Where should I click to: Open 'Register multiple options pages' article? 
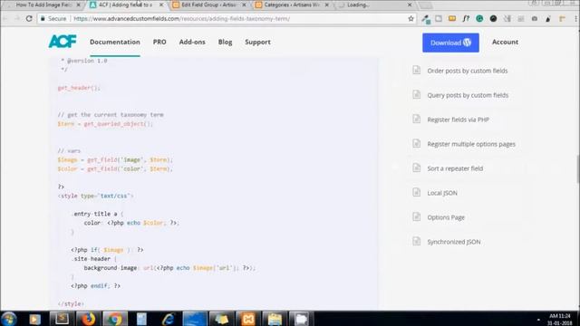point(471,144)
